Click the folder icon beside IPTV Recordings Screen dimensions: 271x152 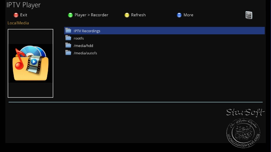point(68,31)
